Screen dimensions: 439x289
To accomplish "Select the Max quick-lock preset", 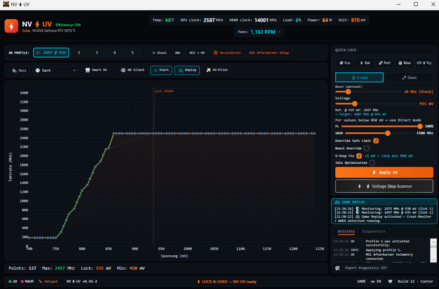I will click(404, 63).
